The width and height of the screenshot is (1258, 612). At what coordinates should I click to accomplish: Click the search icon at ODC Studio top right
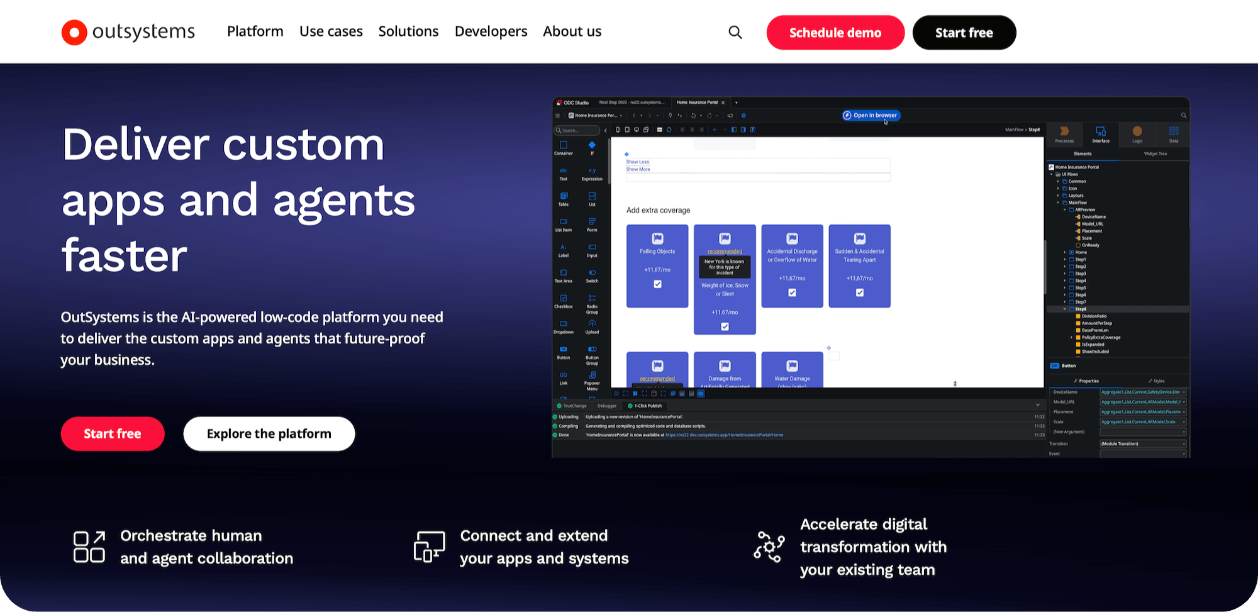coord(1184,116)
